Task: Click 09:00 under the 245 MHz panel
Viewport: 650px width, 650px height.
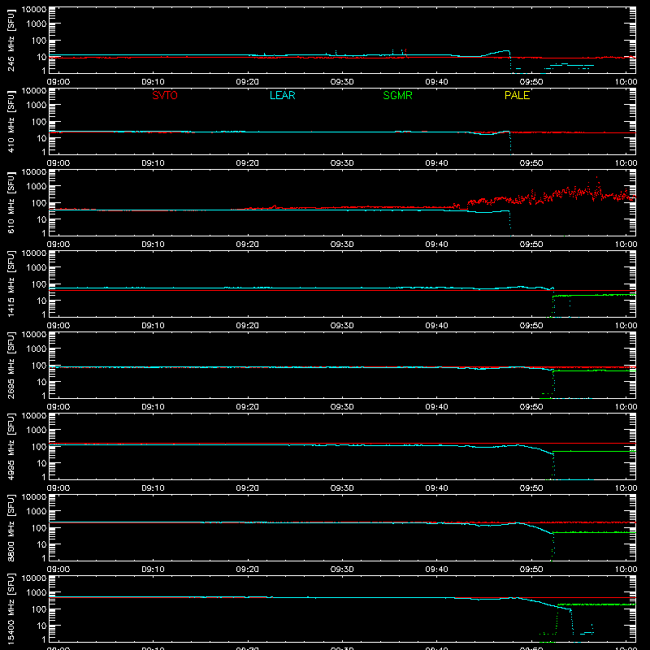Action: 58,82
